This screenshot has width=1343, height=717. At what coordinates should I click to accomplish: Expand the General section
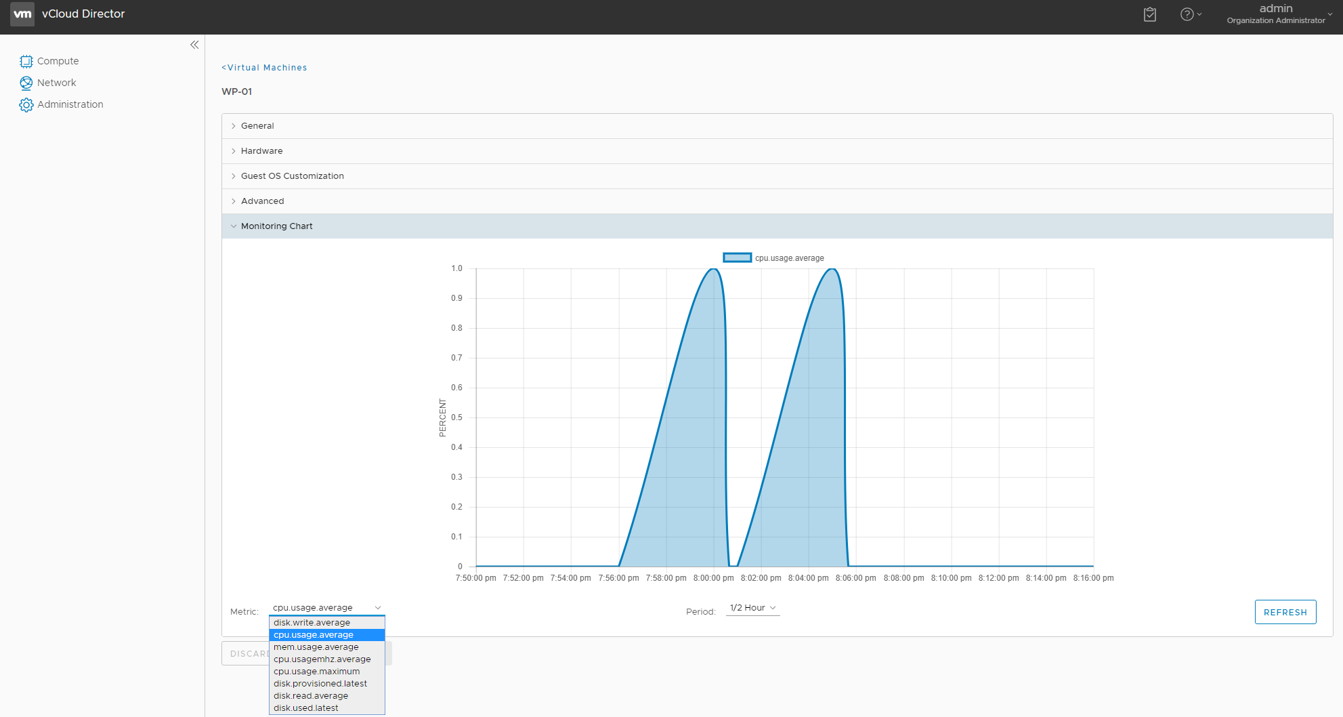tap(777, 126)
